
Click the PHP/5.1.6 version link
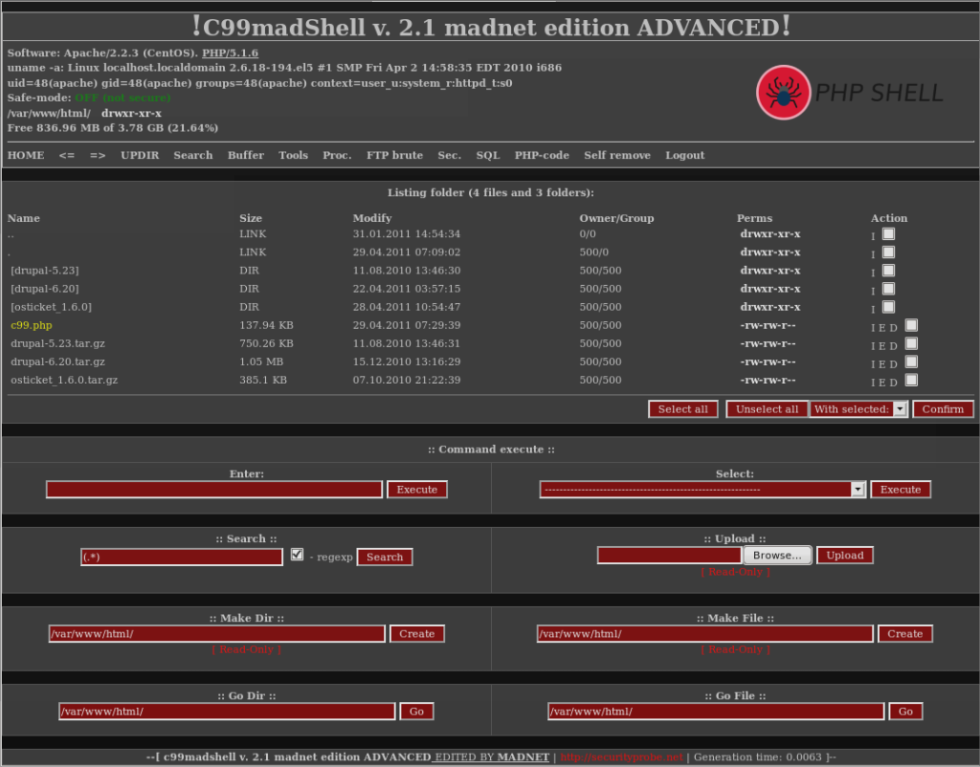230,53
